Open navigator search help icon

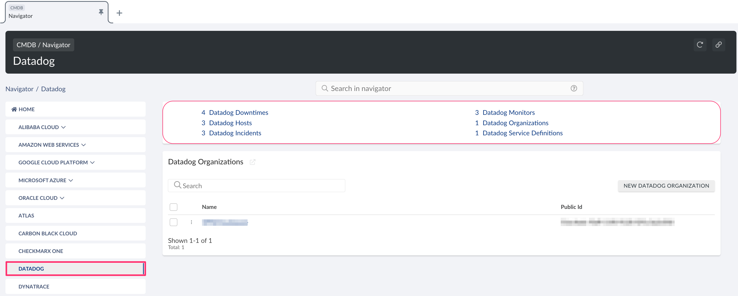(x=574, y=88)
